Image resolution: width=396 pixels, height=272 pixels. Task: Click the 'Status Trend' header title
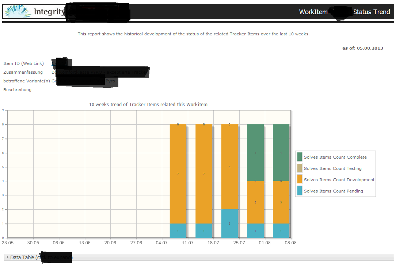click(x=372, y=12)
